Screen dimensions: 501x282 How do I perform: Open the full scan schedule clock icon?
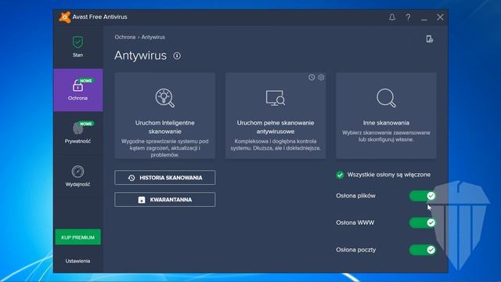(x=312, y=78)
